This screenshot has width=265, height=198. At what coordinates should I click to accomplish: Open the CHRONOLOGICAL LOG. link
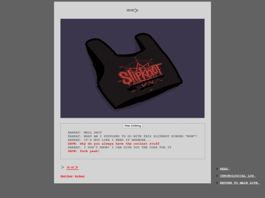(x=238, y=176)
